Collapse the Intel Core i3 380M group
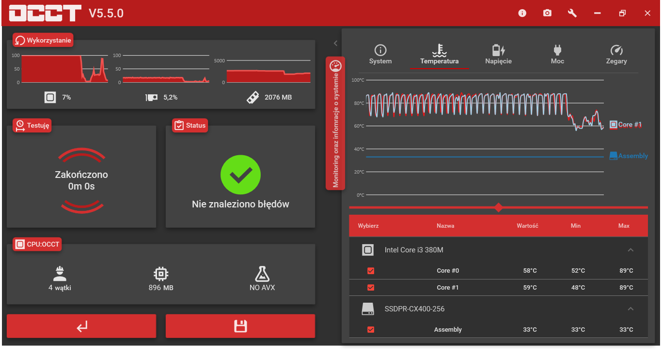The width and height of the screenshot is (662, 352). click(x=630, y=250)
